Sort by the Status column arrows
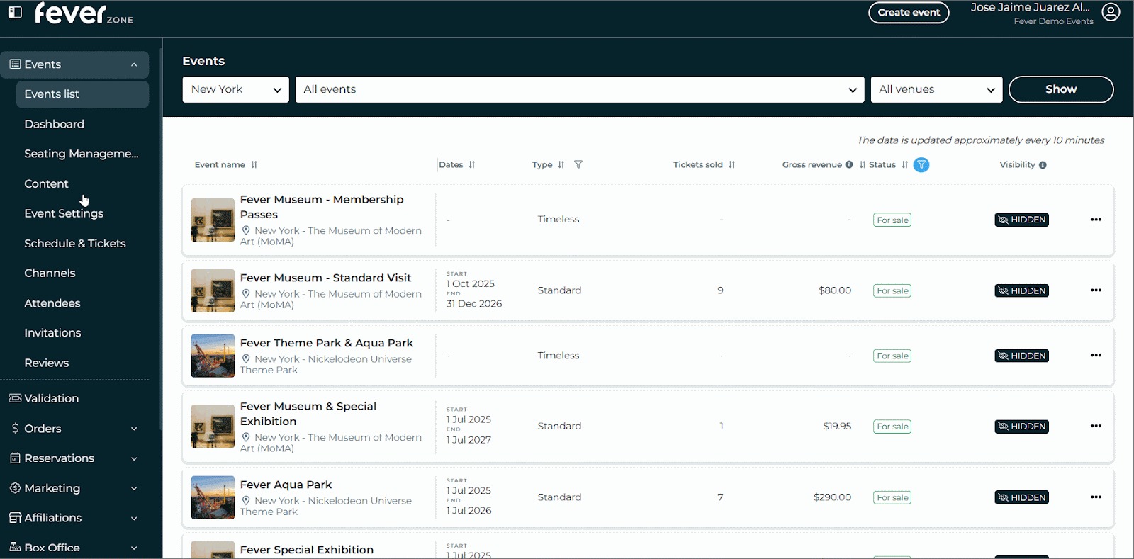This screenshot has width=1134, height=559. (x=905, y=164)
